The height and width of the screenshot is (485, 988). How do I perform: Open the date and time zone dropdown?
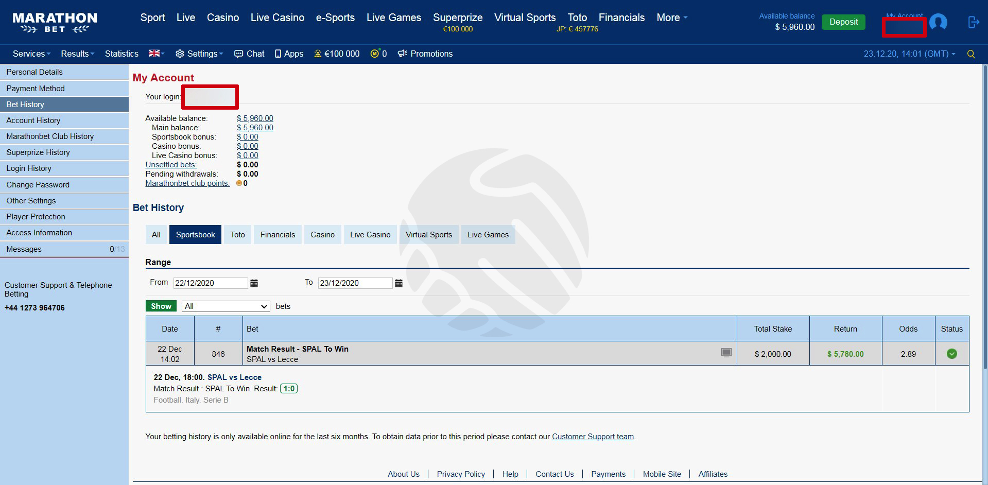click(x=909, y=54)
